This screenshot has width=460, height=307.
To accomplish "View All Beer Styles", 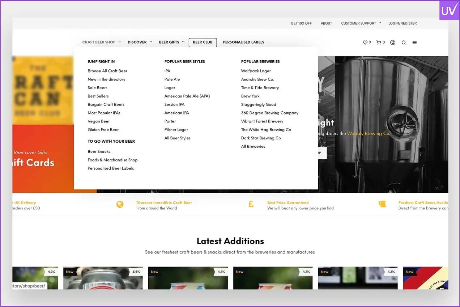I will (177, 138).
